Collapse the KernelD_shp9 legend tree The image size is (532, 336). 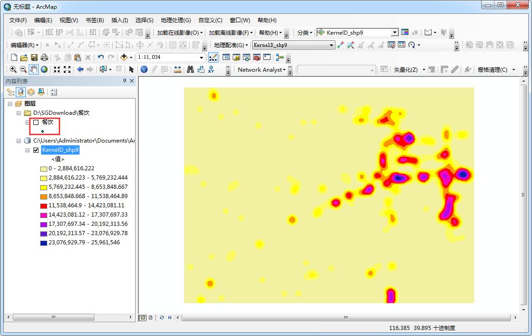(x=27, y=150)
